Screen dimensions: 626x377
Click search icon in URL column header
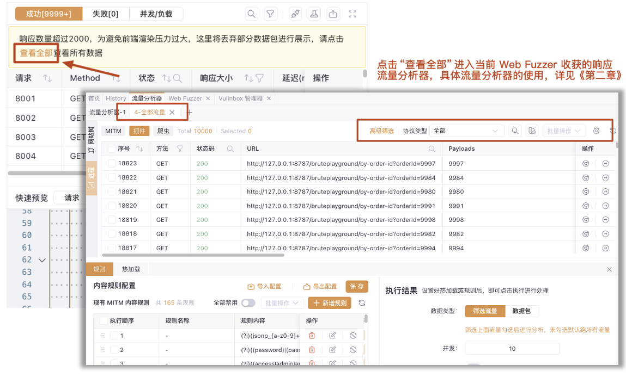431,149
